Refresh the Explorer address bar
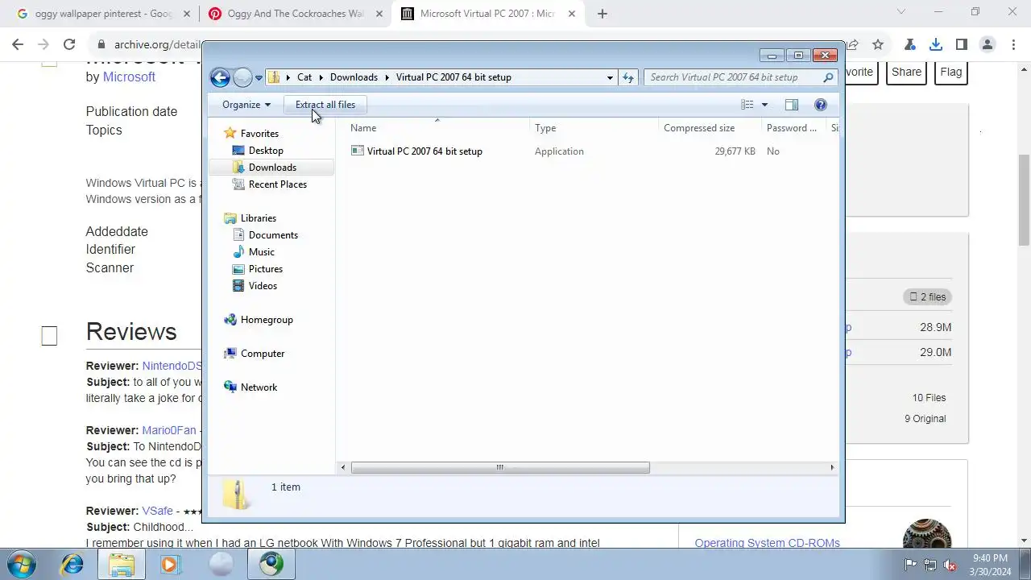Viewport: 1031px width, 580px height. click(629, 77)
